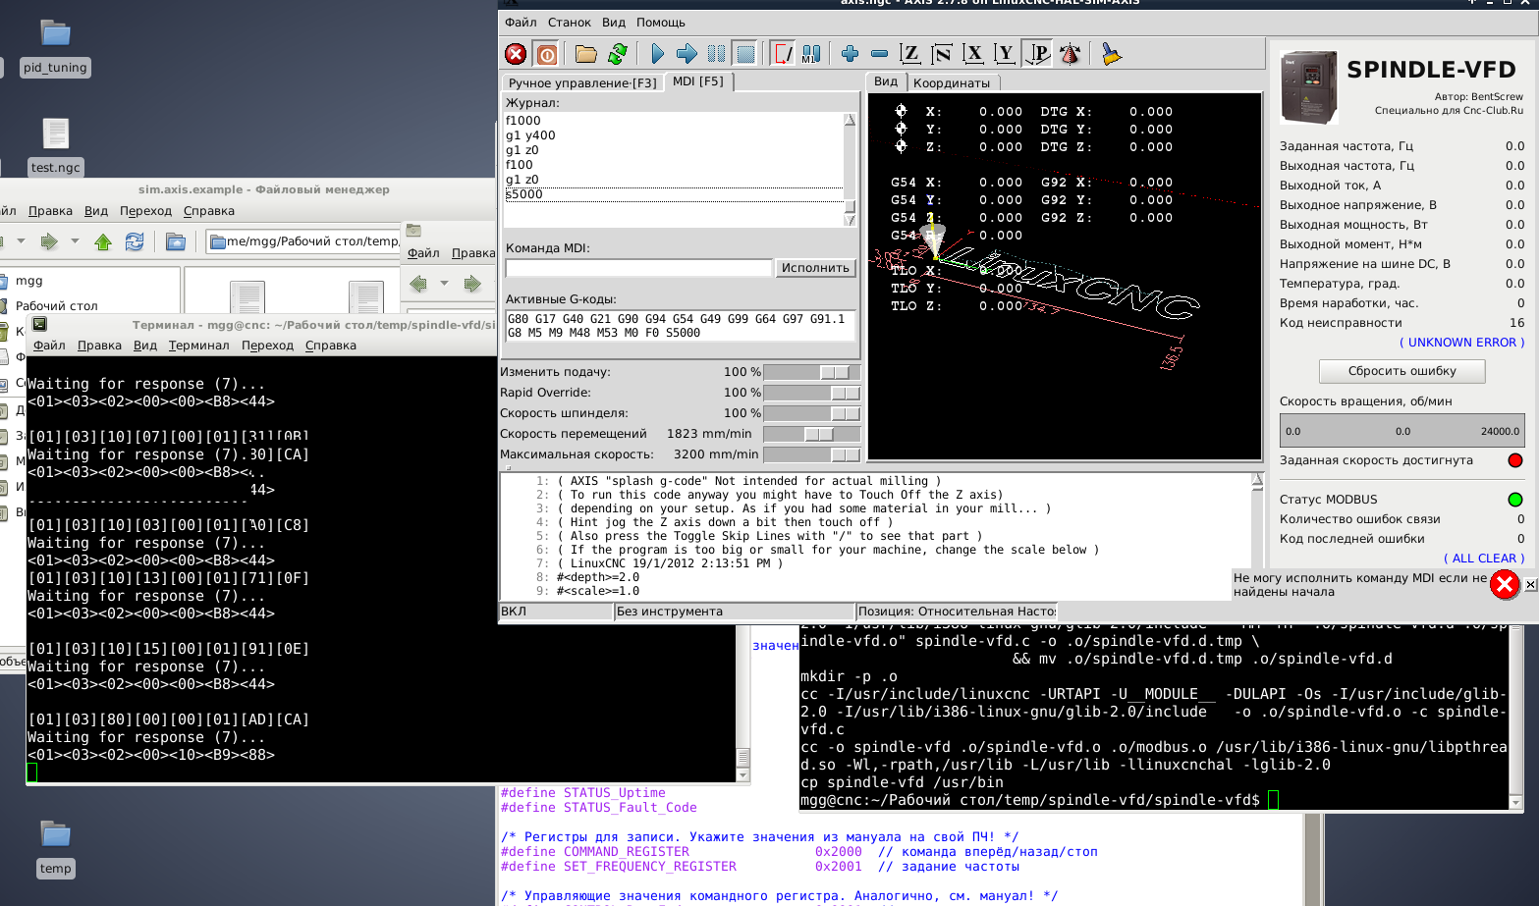This screenshot has width=1539, height=906.
Task: Zoom in the preview with plus icon
Action: 850,54
